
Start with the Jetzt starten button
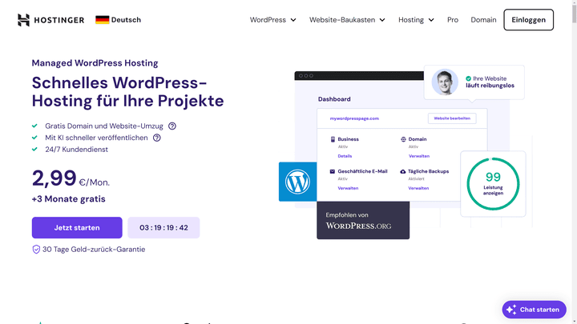point(77,228)
